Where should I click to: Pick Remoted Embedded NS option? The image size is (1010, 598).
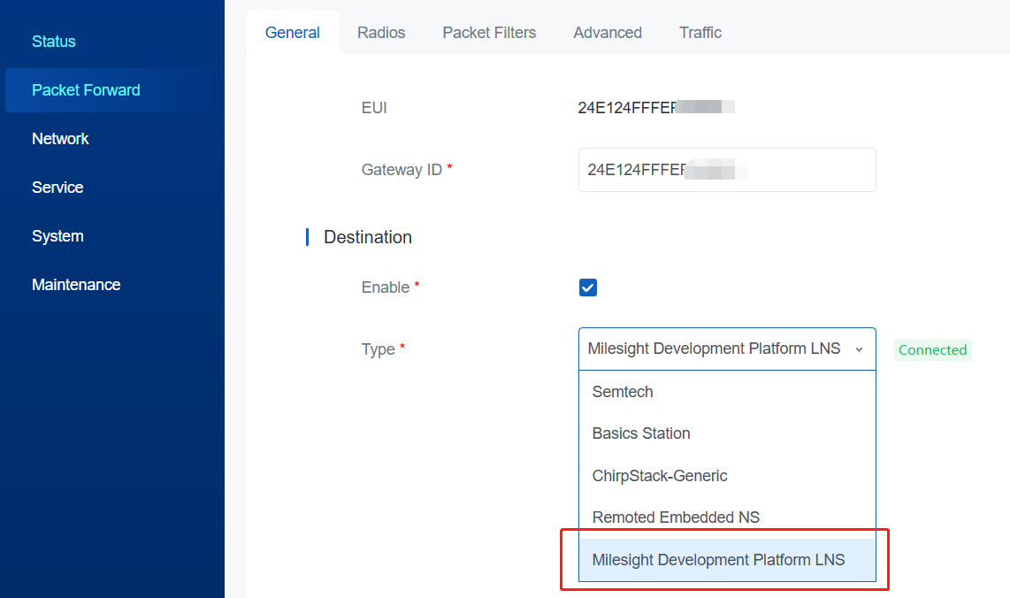pyautogui.click(x=727, y=517)
